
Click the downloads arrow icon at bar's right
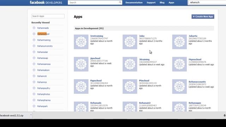(225, 115)
